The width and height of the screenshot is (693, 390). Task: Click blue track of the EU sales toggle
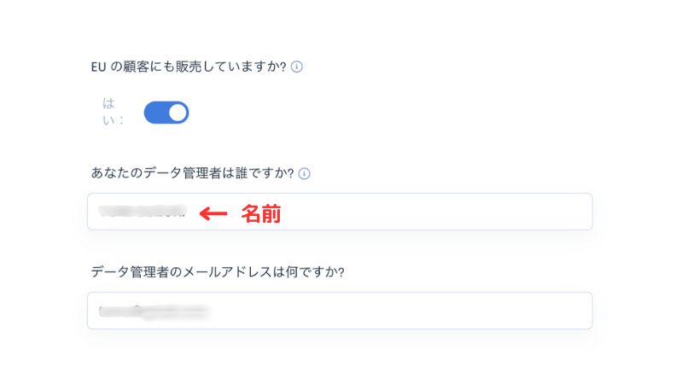point(155,113)
